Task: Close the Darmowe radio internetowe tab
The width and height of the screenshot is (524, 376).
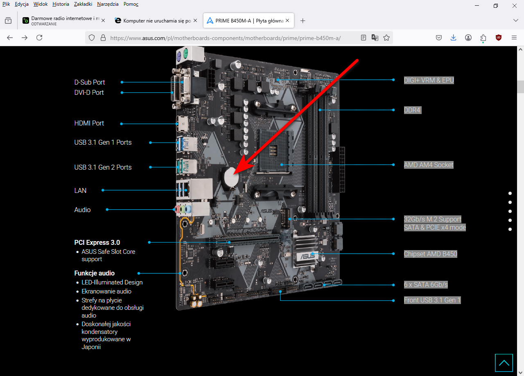Action: [103, 20]
